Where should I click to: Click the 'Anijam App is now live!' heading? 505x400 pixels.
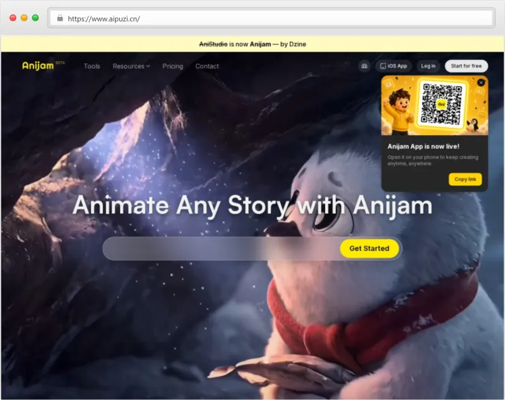(x=423, y=146)
